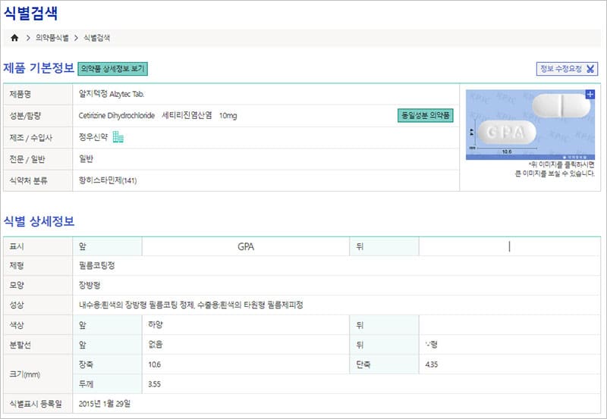This screenshot has width=607, height=419.
Task: Click classification 항히스타민제(141) value
Action: [x=108, y=180]
